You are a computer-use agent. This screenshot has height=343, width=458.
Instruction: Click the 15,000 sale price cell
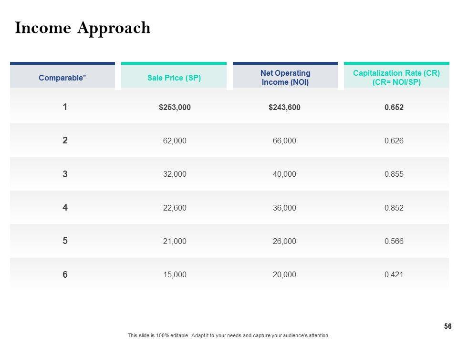(x=175, y=274)
